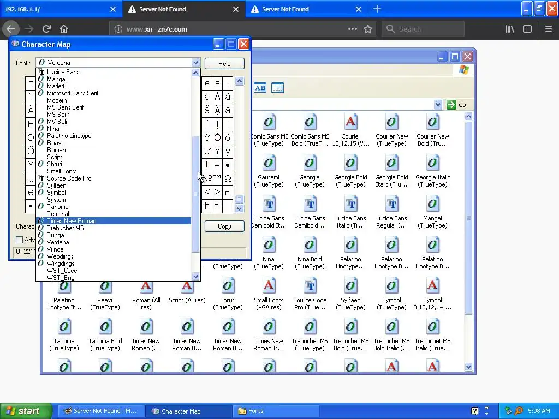This screenshot has height=419, width=559.
Task: Select Trebuchet MS (TrueType) font icon
Action: [310, 335]
